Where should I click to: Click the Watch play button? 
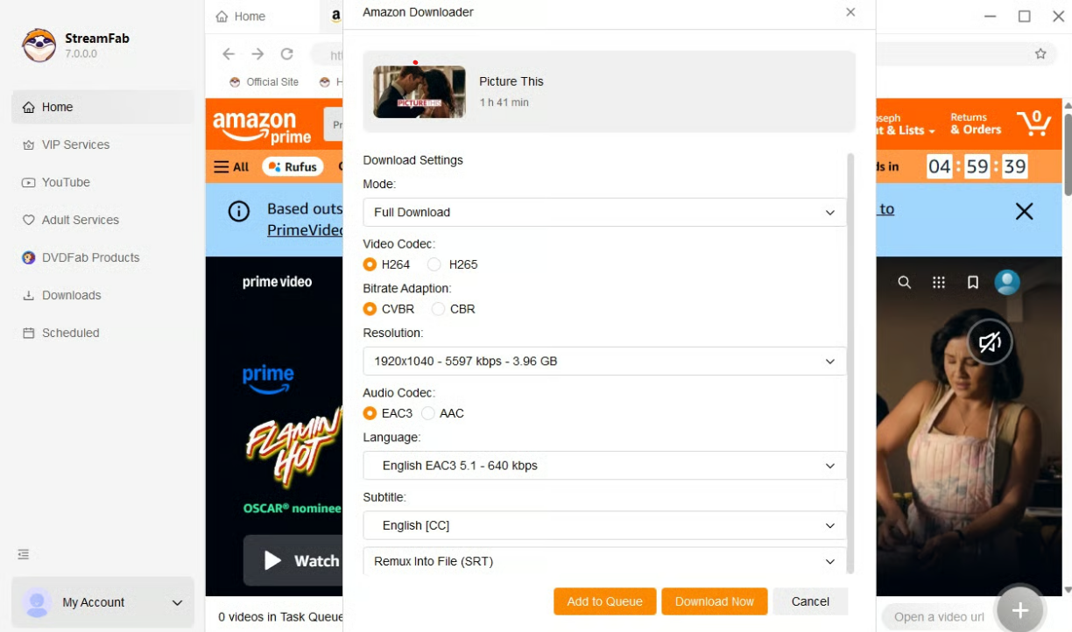[x=293, y=560]
